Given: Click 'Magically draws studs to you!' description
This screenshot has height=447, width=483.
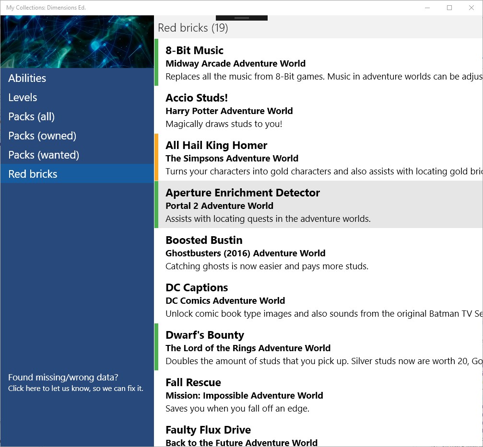Looking at the screenshot, I should point(224,124).
